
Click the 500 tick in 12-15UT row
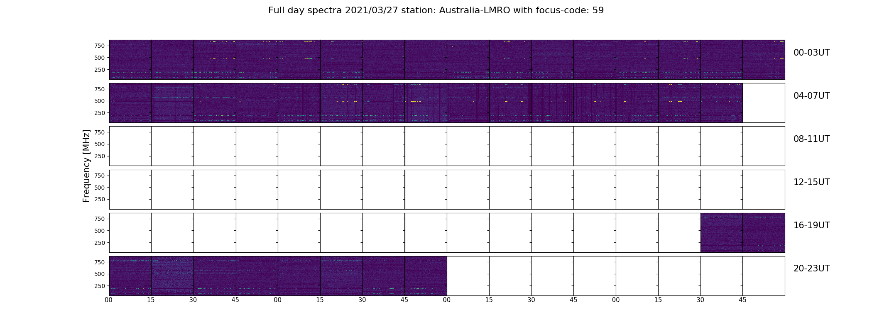tap(99, 188)
